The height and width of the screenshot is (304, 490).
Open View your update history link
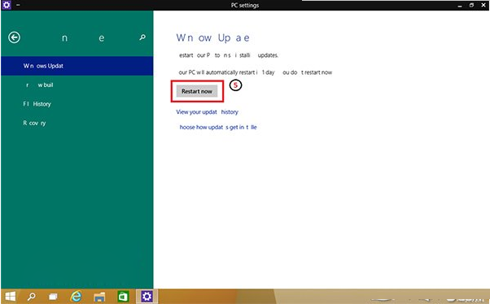tap(207, 111)
